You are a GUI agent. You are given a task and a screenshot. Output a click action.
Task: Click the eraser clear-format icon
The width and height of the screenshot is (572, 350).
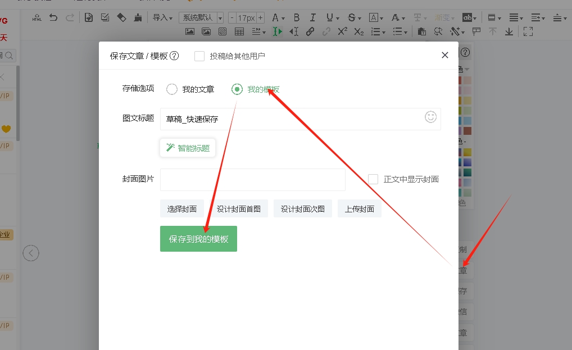[x=121, y=17]
